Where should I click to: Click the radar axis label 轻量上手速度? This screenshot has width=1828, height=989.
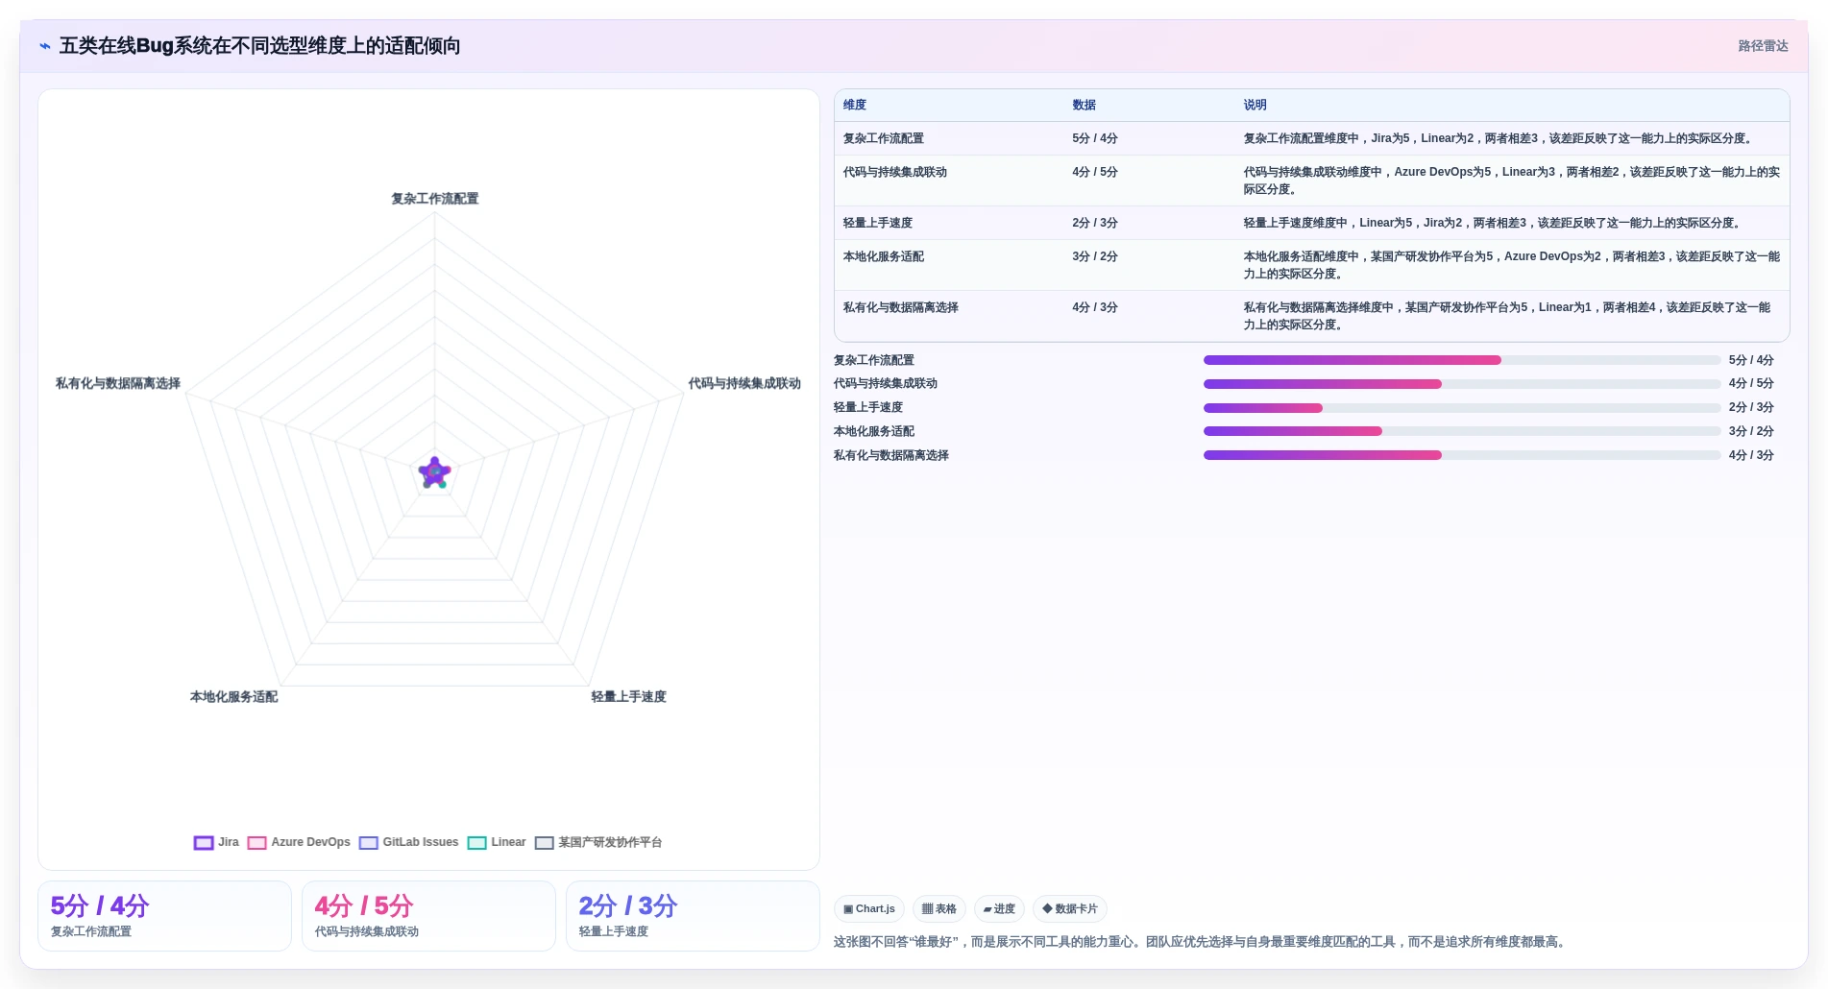click(x=629, y=697)
